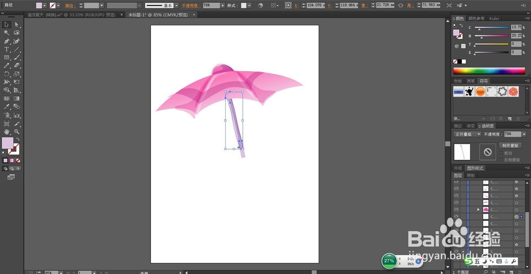Select the Artboard tool
This screenshot has width=531, height=274.
point(6,124)
